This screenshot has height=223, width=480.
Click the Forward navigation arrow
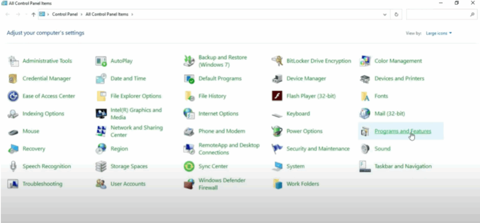tap(18, 14)
